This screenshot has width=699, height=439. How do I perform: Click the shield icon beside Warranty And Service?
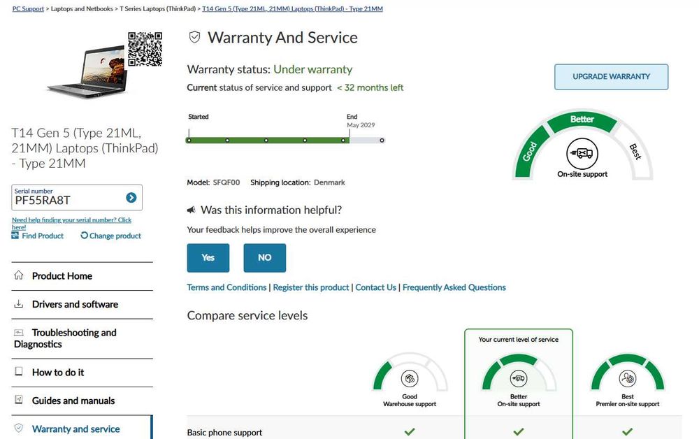[194, 37]
